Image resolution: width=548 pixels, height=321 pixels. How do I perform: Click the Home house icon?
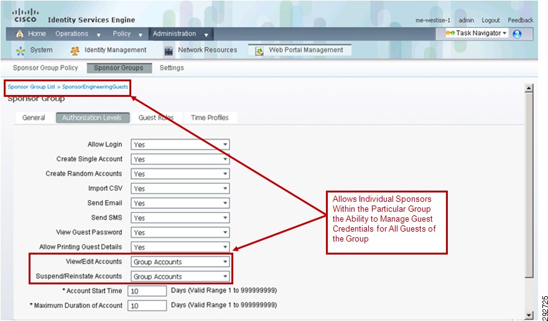[x=20, y=34]
